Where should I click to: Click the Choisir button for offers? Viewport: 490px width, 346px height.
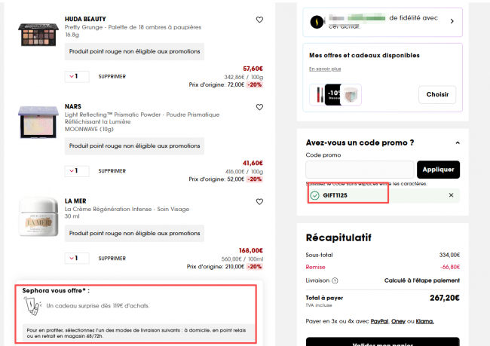pyautogui.click(x=437, y=94)
